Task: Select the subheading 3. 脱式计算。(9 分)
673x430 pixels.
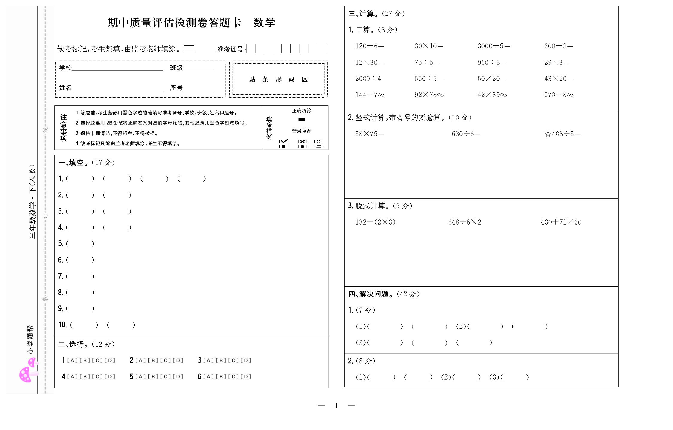Action: pos(380,206)
